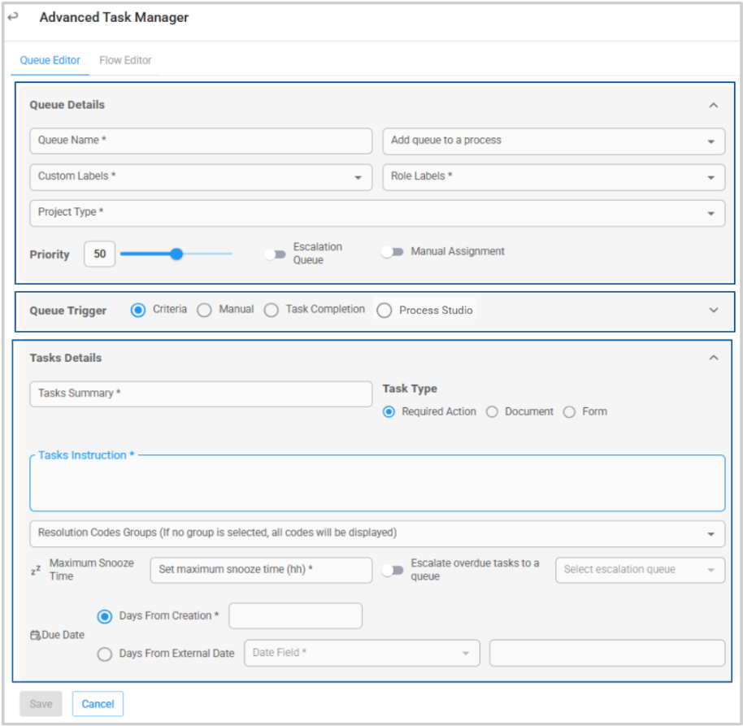Select the Process Studio trigger option

[x=385, y=311]
